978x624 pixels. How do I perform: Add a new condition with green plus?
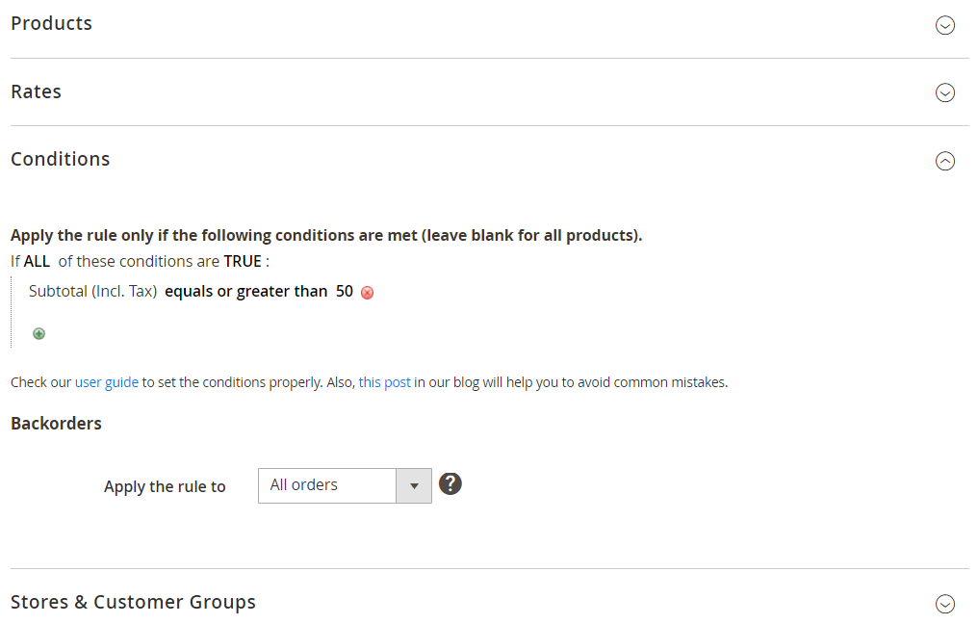tap(39, 334)
